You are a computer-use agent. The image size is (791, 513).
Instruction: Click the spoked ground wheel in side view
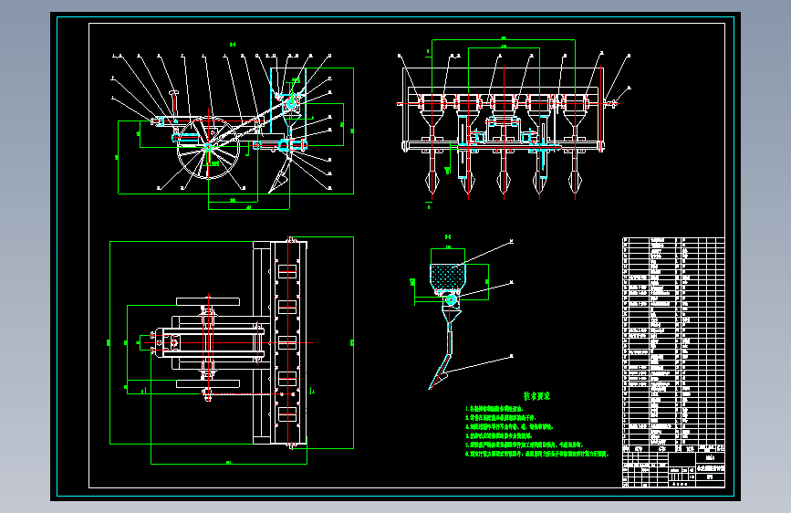[208, 148]
